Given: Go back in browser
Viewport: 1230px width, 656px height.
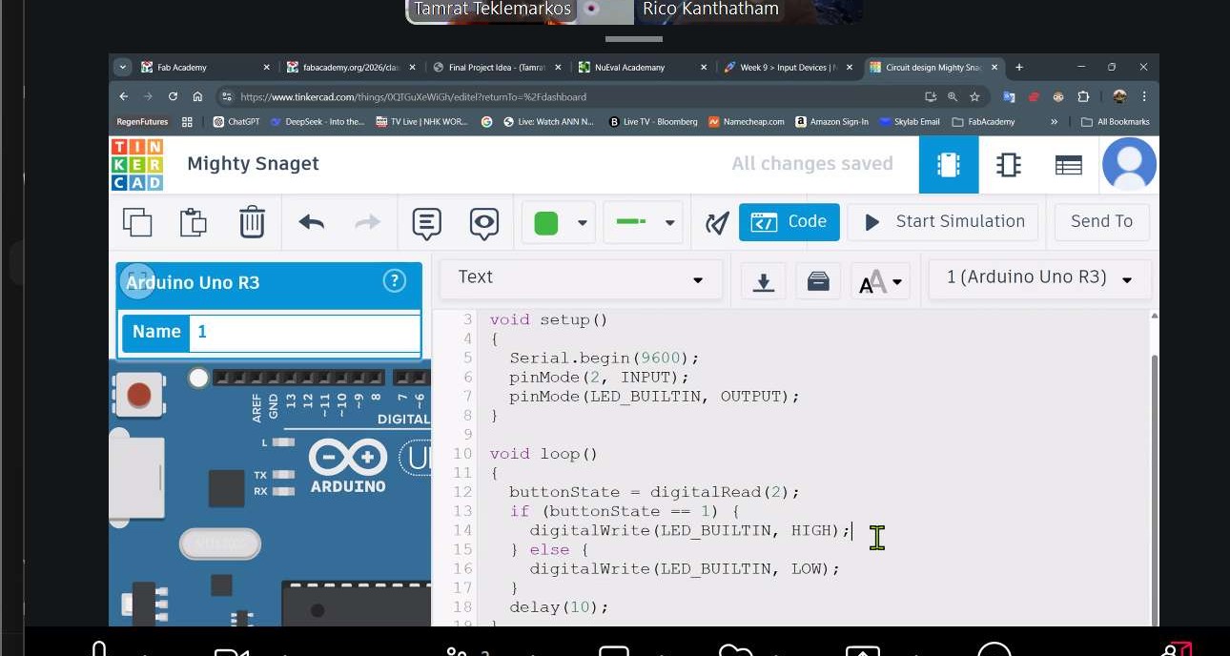Looking at the screenshot, I should 123,96.
